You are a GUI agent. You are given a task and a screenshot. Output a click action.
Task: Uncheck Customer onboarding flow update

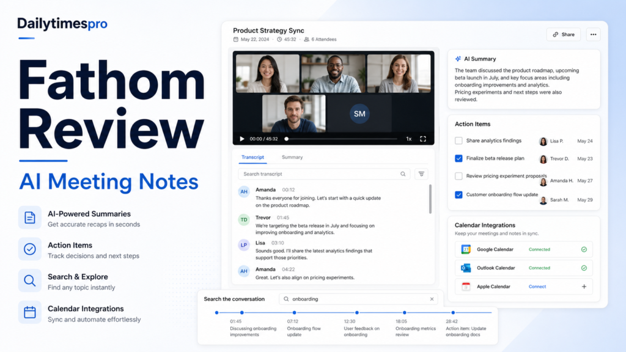point(458,195)
